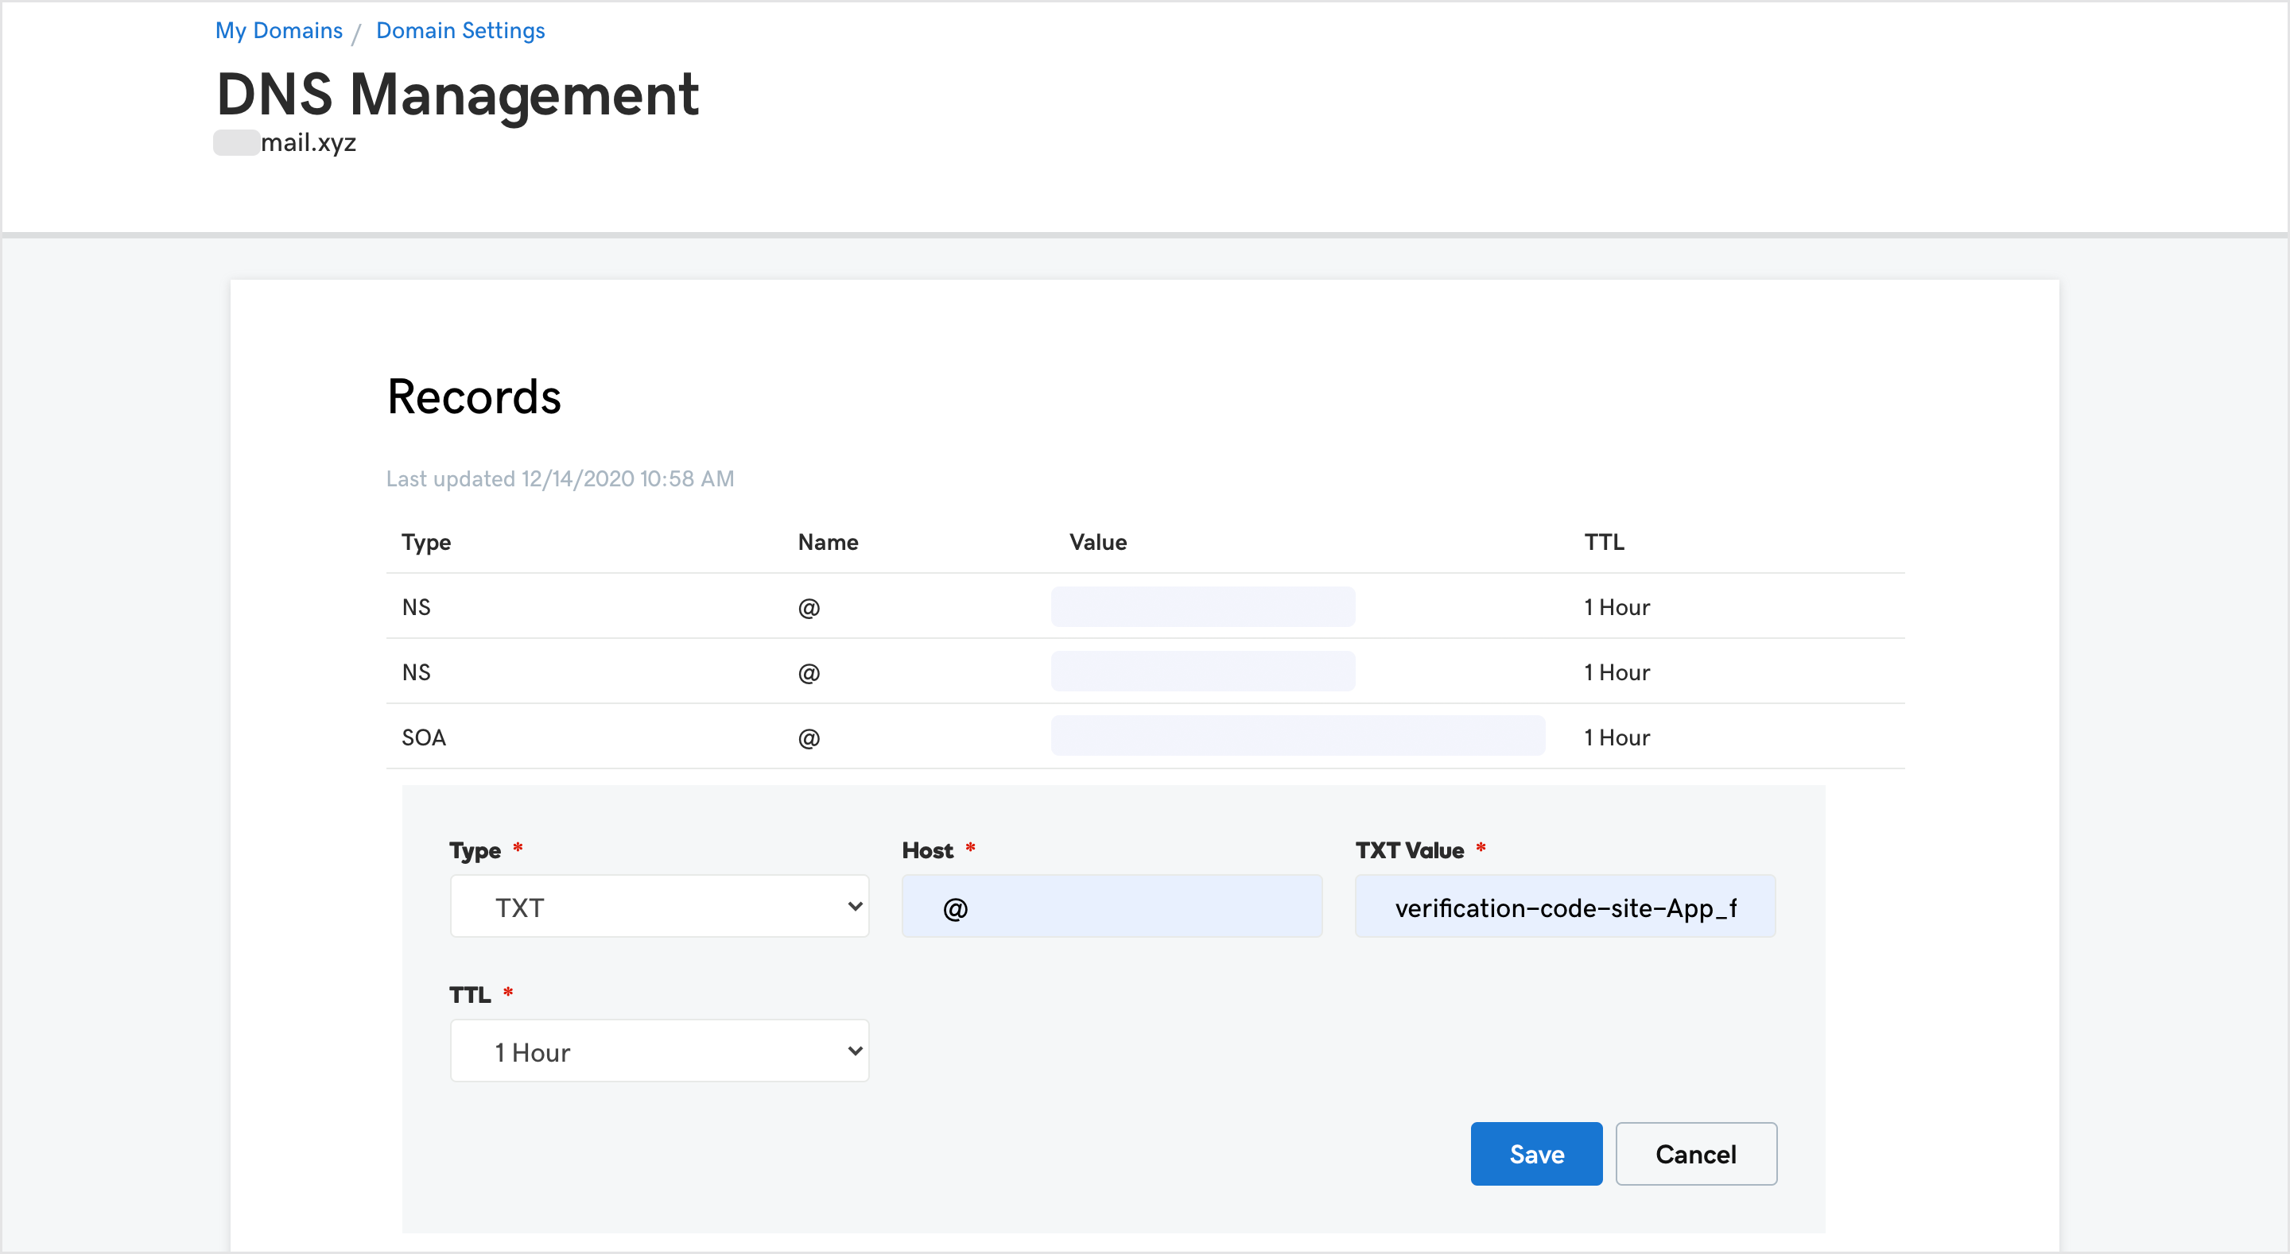Navigate to My Domains breadcrumb

278,29
